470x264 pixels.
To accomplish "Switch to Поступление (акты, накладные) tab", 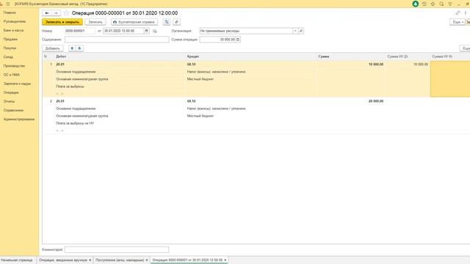I will [x=120, y=260].
